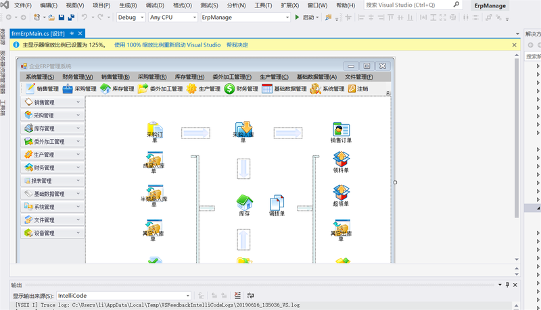
Task: Select the 成品入库单 icon on the canvas
Action: pyautogui.click(x=154, y=162)
